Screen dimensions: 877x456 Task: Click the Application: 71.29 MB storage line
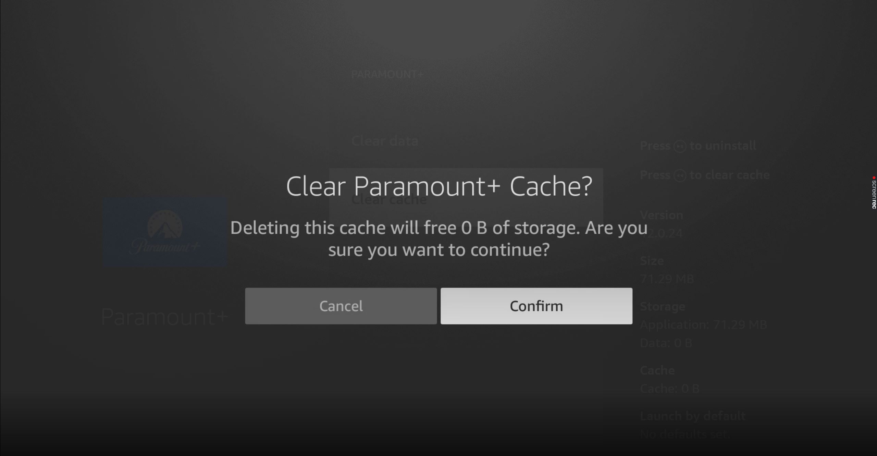click(703, 324)
